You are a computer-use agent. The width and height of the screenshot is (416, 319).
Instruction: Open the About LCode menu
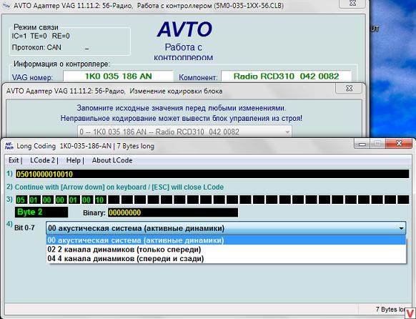(x=112, y=160)
